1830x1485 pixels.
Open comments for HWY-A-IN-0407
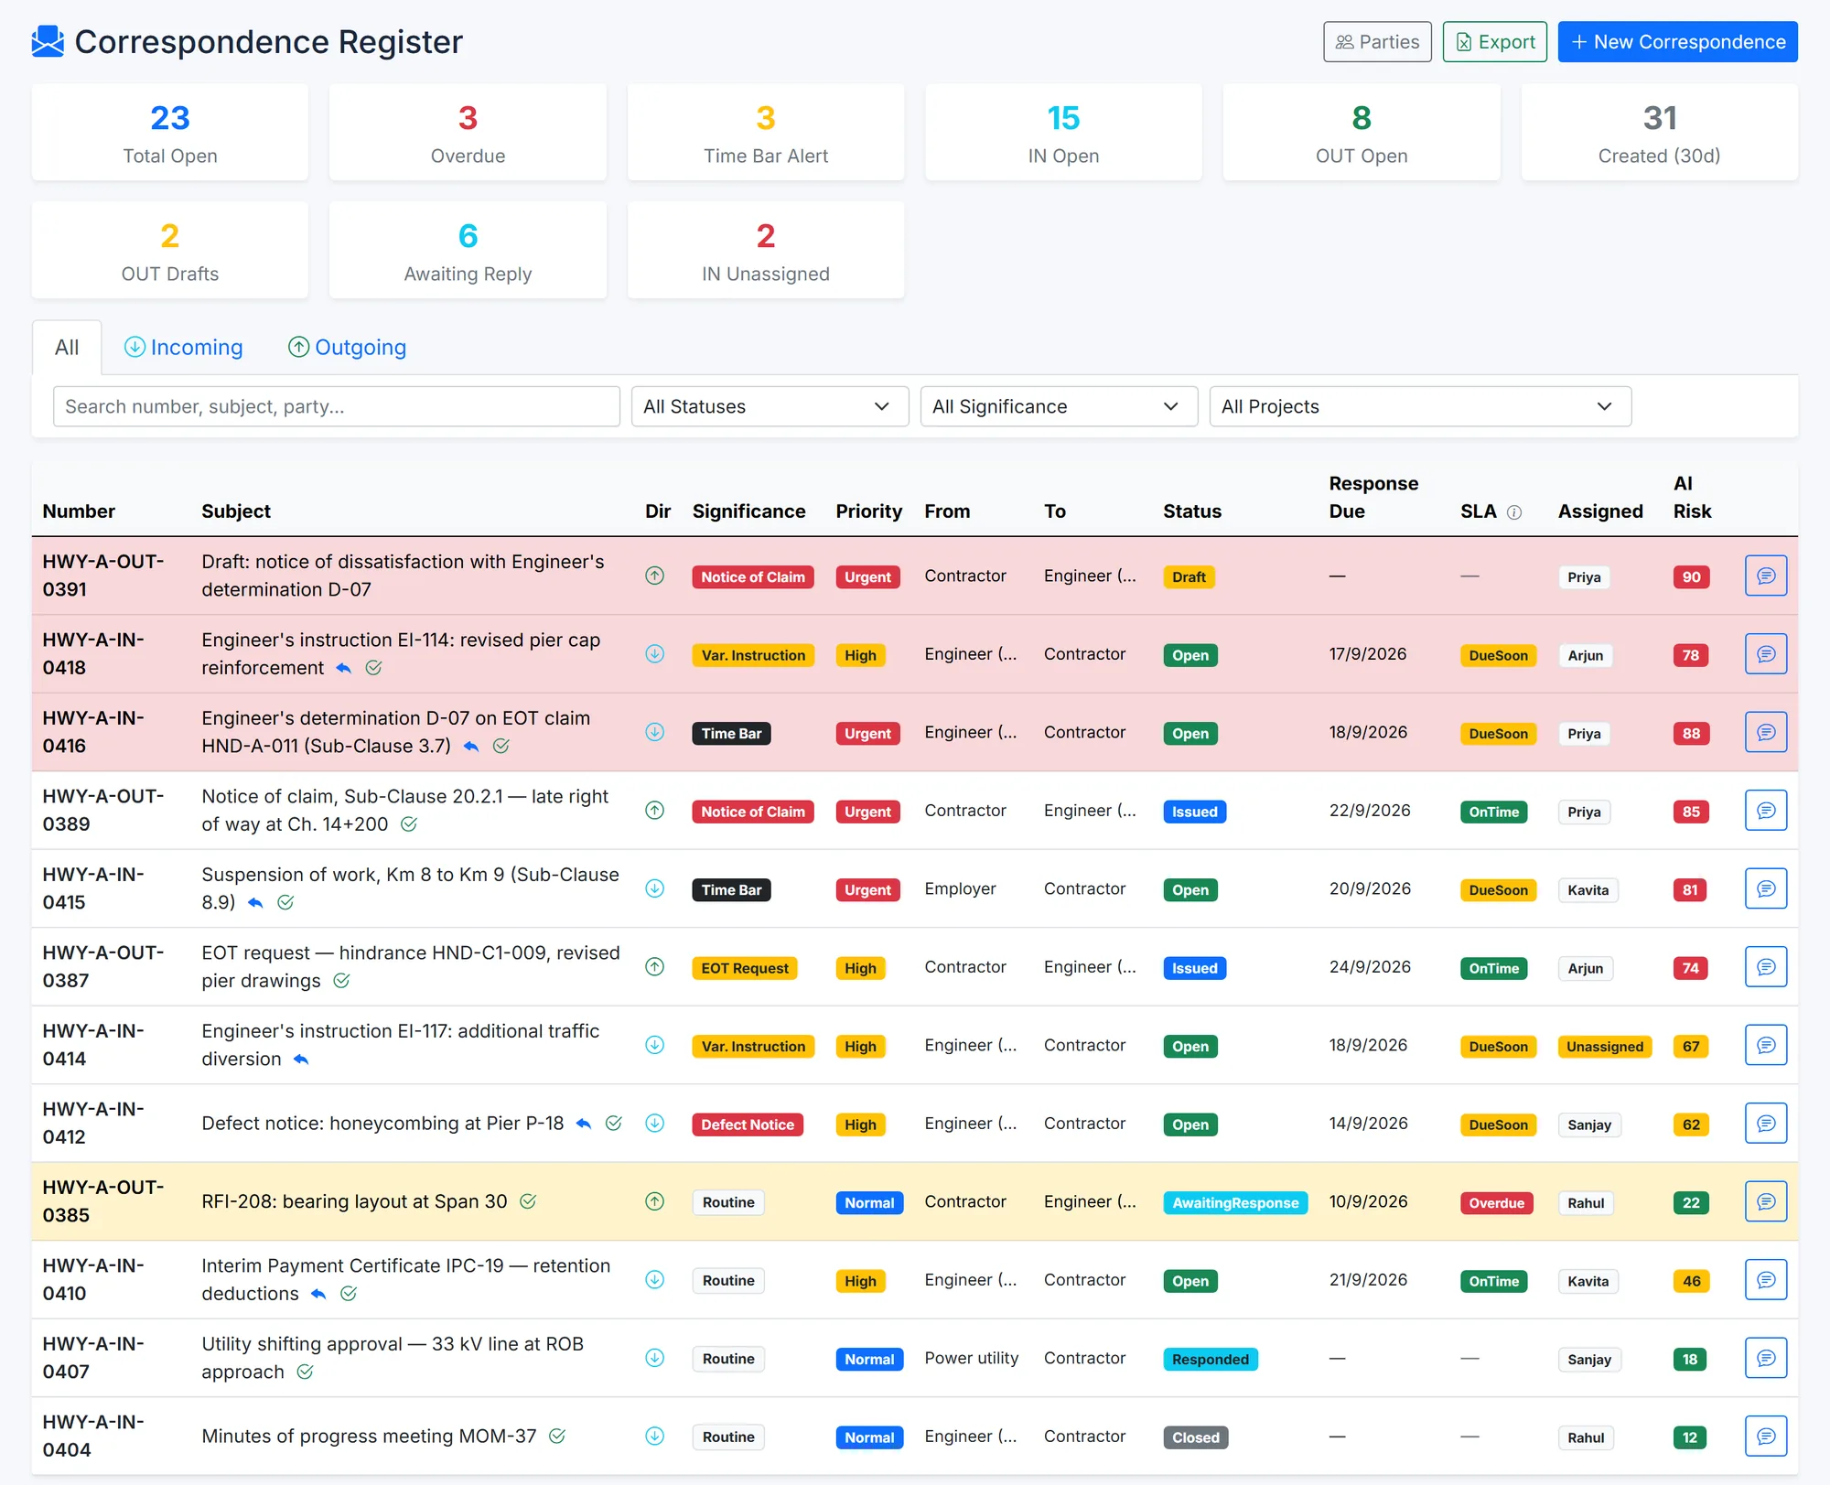coord(1765,1359)
